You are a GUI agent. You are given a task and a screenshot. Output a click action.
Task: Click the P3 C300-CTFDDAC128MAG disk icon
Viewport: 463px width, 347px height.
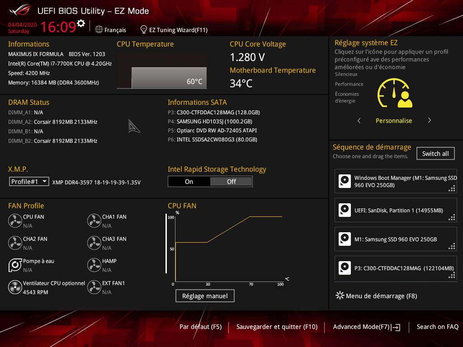pyautogui.click(x=345, y=268)
